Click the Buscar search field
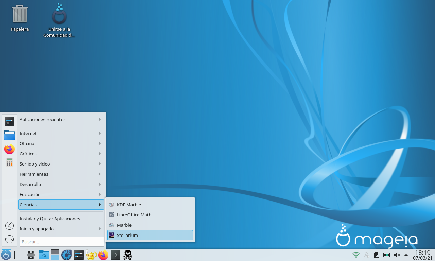The height and width of the screenshot is (261, 435). click(x=62, y=242)
